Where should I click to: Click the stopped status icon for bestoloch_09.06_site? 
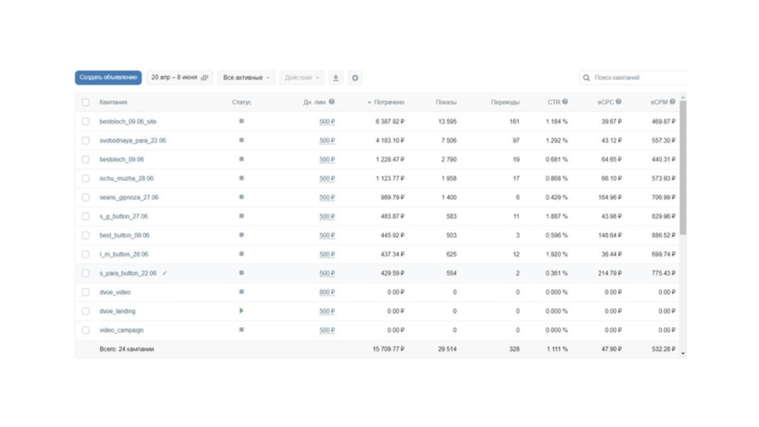point(241,121)
